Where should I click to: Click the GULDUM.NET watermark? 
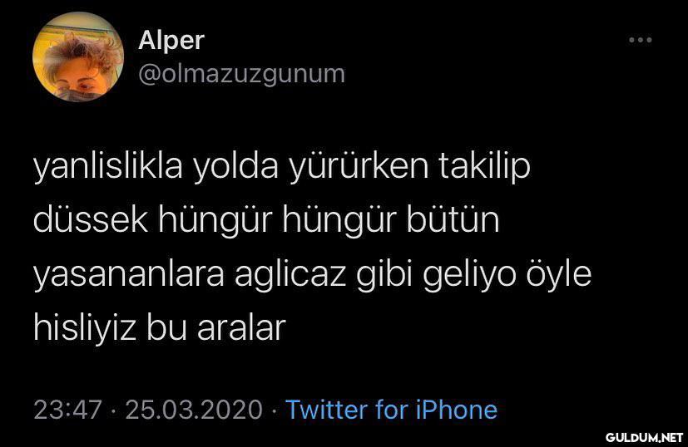coord(644,437)
